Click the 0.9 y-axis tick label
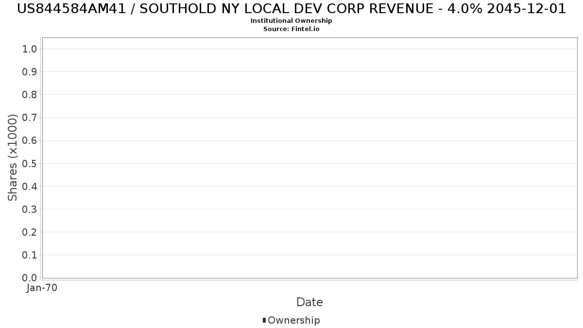583x328 pixels. pyautogui.click(x=30, y=71)
